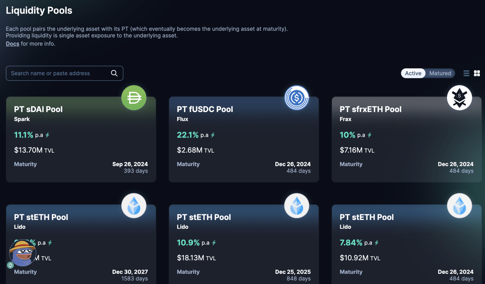Screen dimensions: 485x284
Task: Click the Frax protocol label
Action: point(345,119)
